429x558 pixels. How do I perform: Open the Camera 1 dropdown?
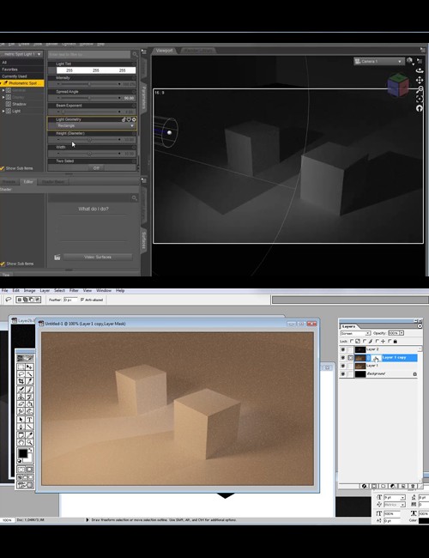(x=379, y=61)
